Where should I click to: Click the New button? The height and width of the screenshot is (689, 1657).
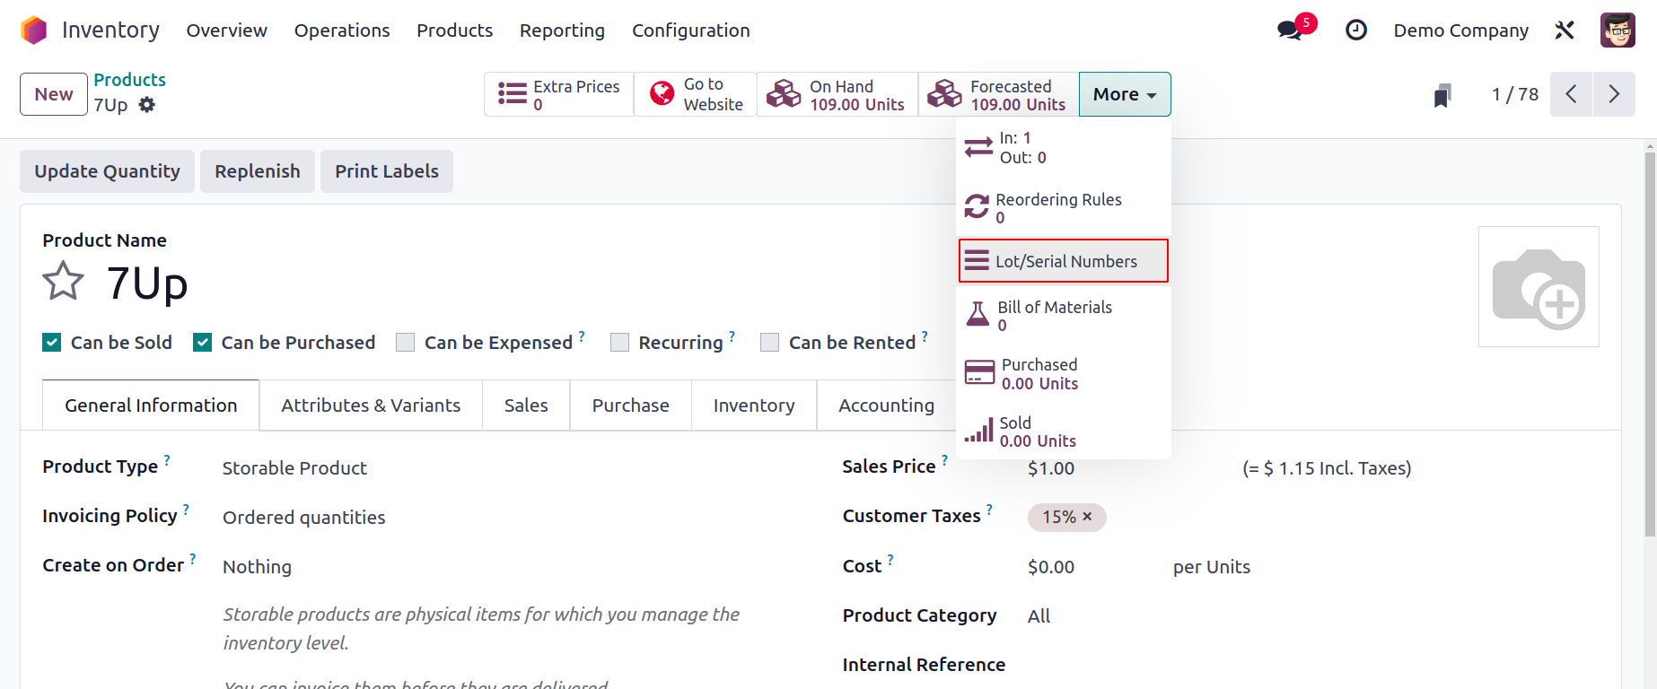click(x=54, y=94)
